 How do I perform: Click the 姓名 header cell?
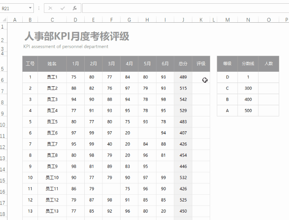[52, 64]
